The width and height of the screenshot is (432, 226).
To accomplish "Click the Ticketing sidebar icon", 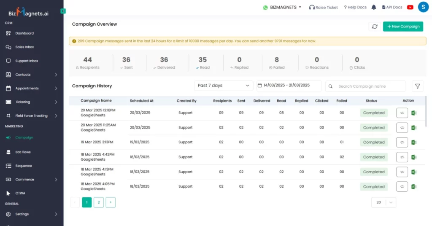I will click(x=8, y=102).
